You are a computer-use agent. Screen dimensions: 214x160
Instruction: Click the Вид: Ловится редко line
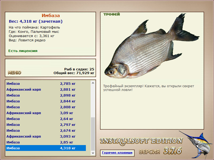(x=27, y=40)
